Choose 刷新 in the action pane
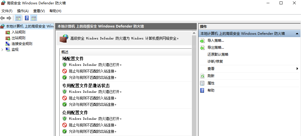The width and height of the screenshot is (301, 136). 211,76
